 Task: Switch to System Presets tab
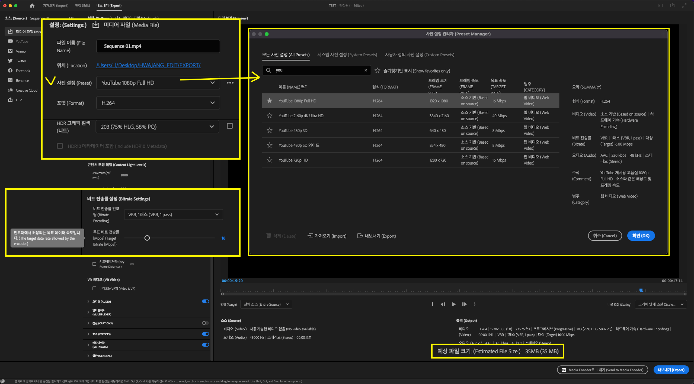(x=347, y=55)
